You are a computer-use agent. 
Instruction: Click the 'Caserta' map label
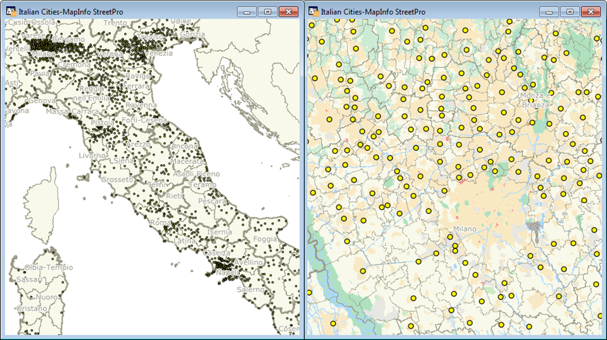pos(216,252)
